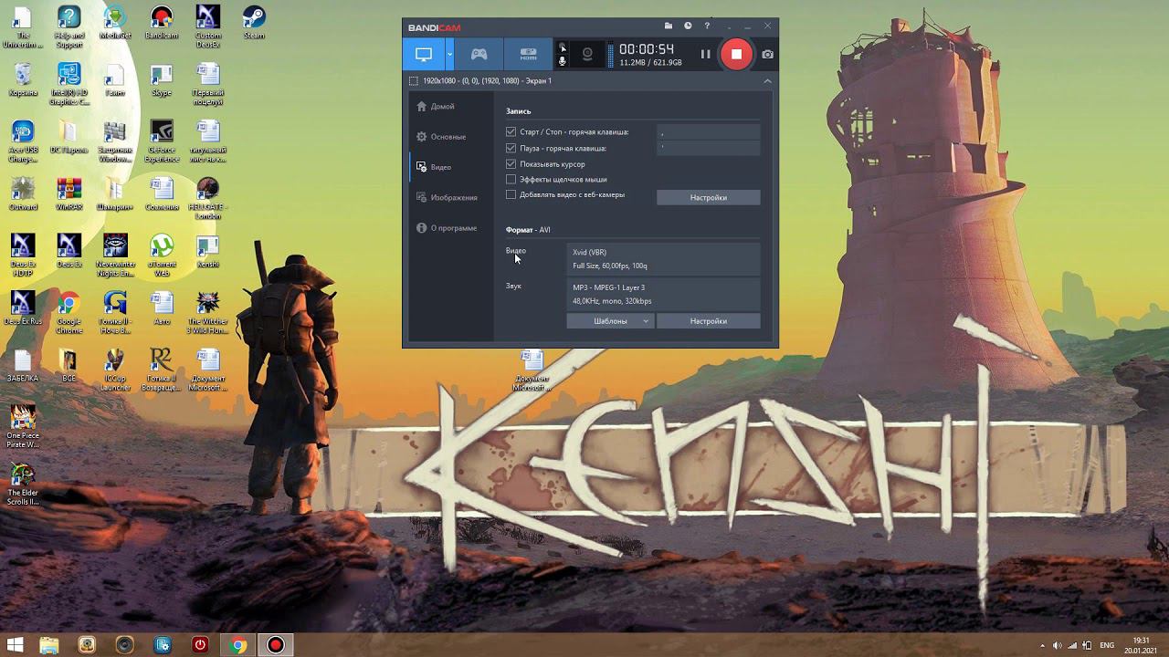Viewport: 1169px width, 657px height.
Task: Open Настройки button in Запись section
Action: [709, 197]
